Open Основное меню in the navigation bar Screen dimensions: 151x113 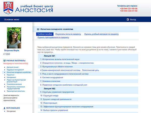coord(12,19)
